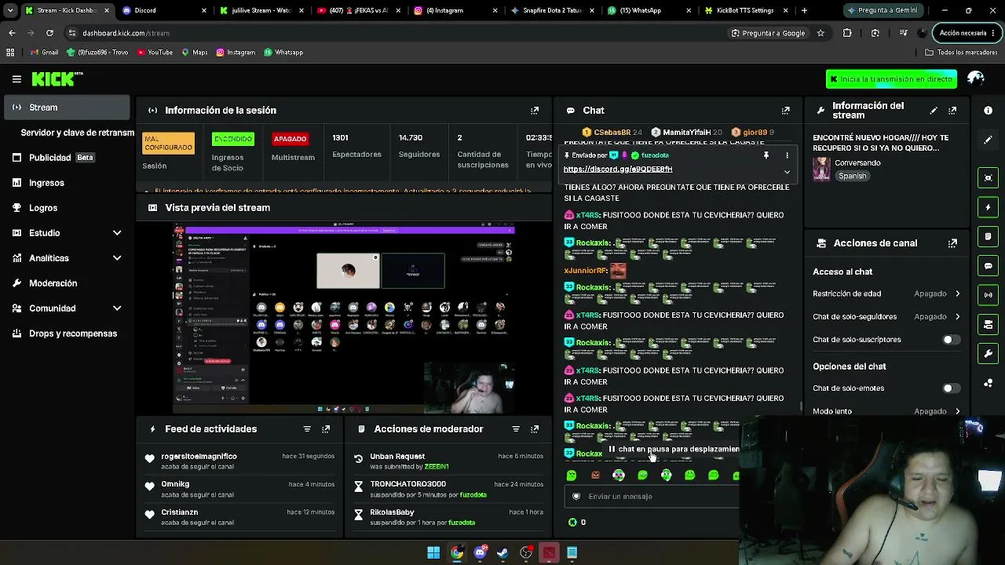Open Chrome from the taskbar

click(456, 552)
